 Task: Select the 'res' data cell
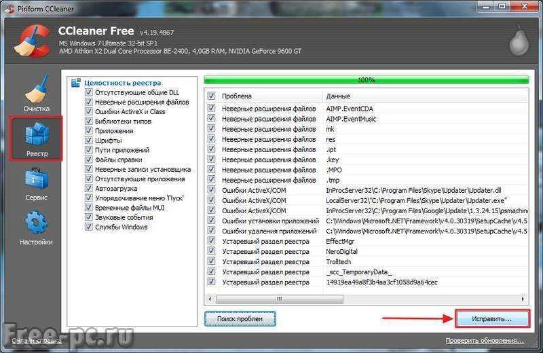(x=331, y=139)
